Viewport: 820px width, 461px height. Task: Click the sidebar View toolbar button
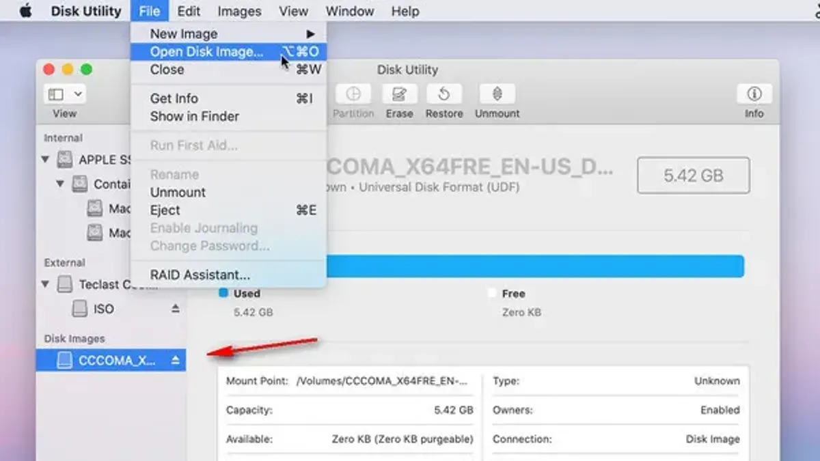[64, 94]
